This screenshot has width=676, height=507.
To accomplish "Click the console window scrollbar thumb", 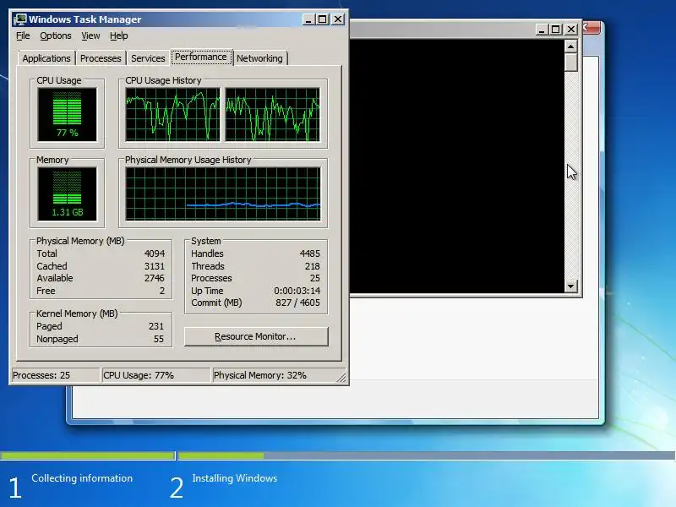I will tap(571, 63).
